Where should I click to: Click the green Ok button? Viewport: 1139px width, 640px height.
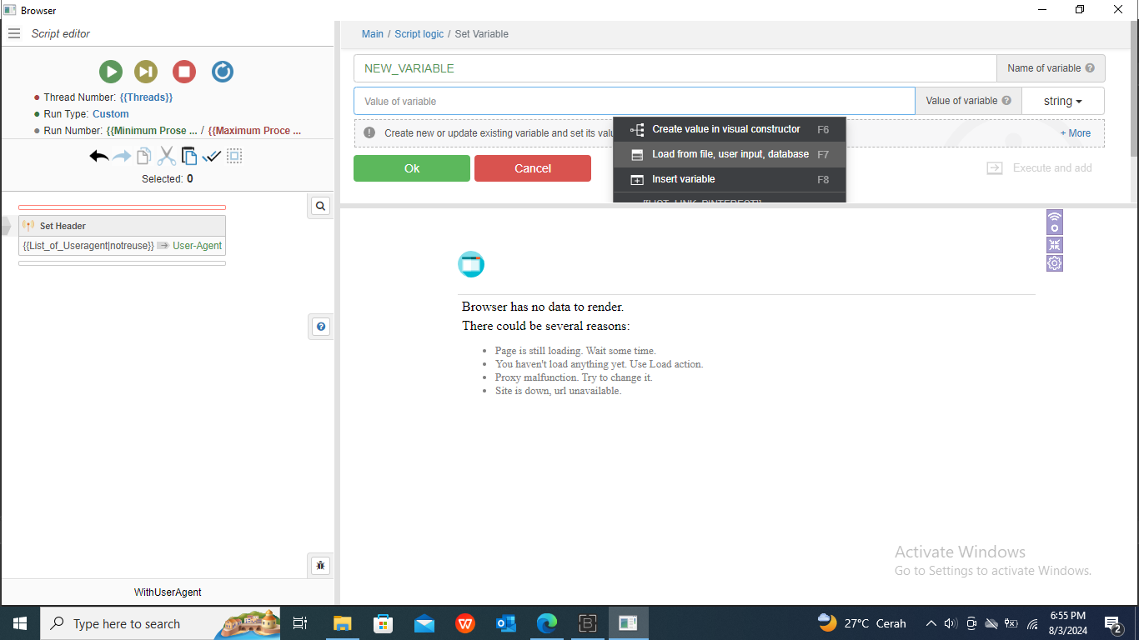coord(412,168)
